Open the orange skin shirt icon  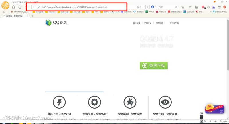coord(214,2)
